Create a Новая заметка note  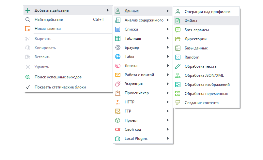click(x=47, y=29)
